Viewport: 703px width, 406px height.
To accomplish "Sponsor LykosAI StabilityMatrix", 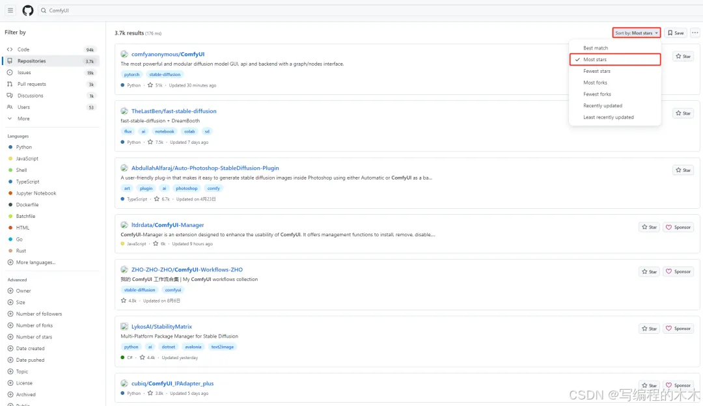I will (x=678, y=329).
